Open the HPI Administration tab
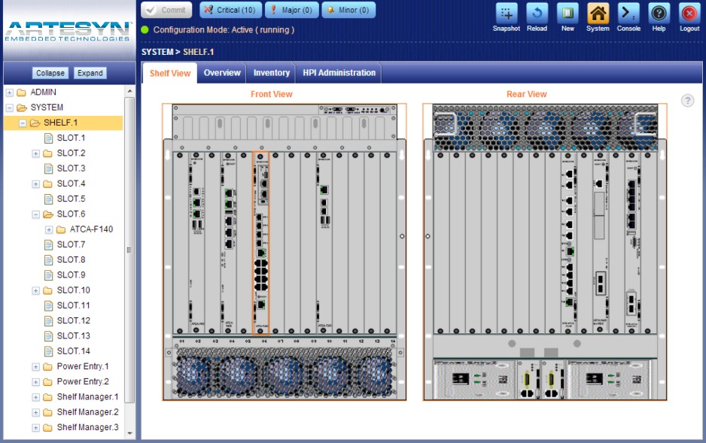The image size is (706, 443). (x=339, y=73)
